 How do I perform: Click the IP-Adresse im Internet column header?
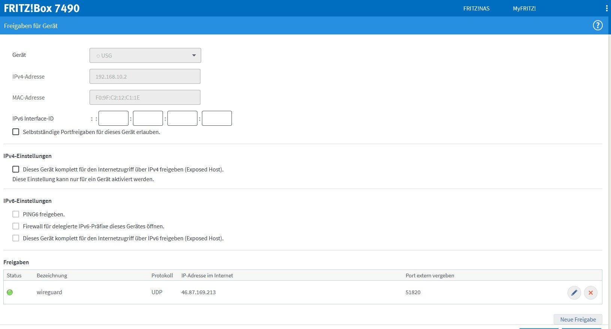pyautogui.click(x=207, y=275)
